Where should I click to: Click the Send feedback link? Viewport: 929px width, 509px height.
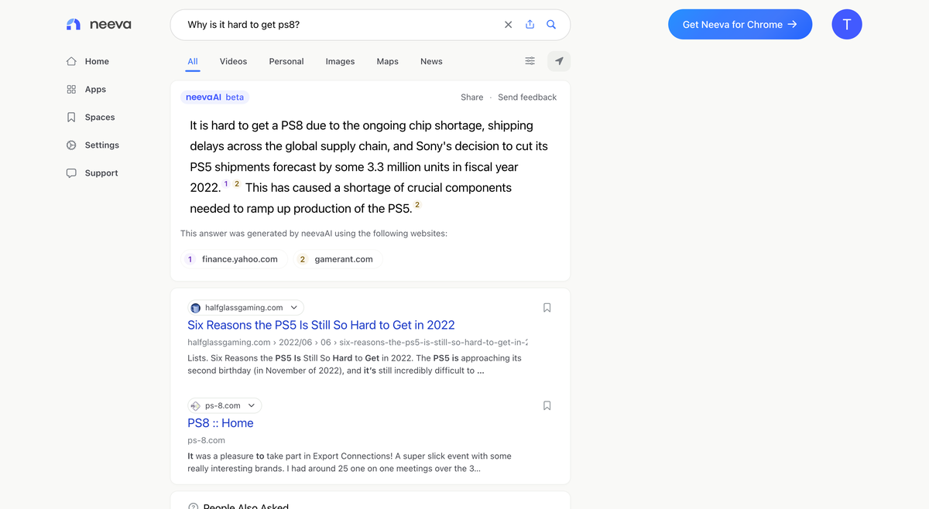click(x=527, y=97)
